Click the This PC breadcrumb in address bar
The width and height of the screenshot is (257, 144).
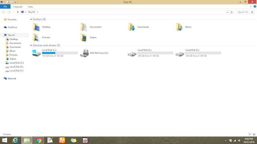click(x=31, y=12)
